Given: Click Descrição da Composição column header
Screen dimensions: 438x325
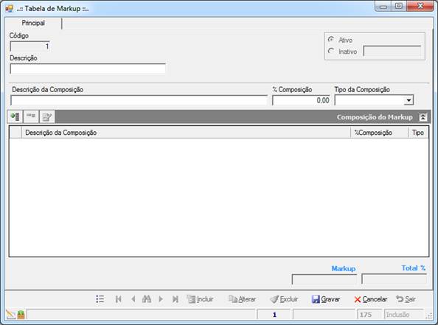Looking at the screenshot, I should pos(186,133).
